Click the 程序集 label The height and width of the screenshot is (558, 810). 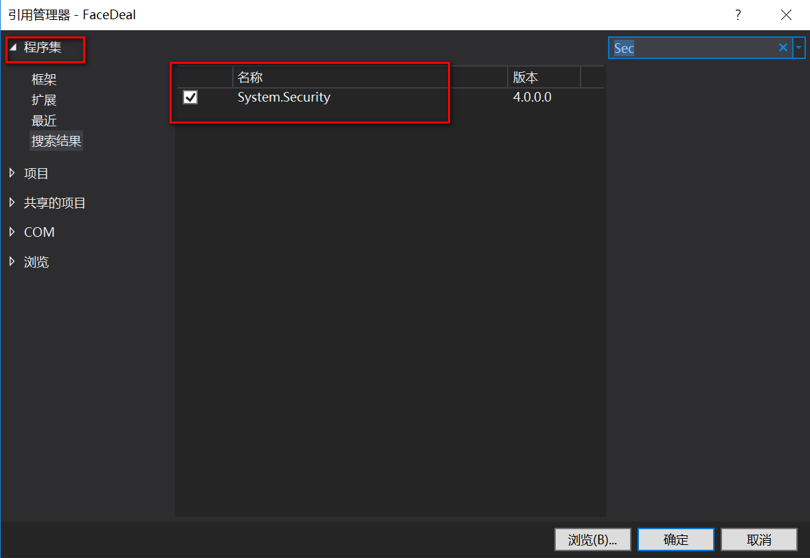[x=43, y=47]
